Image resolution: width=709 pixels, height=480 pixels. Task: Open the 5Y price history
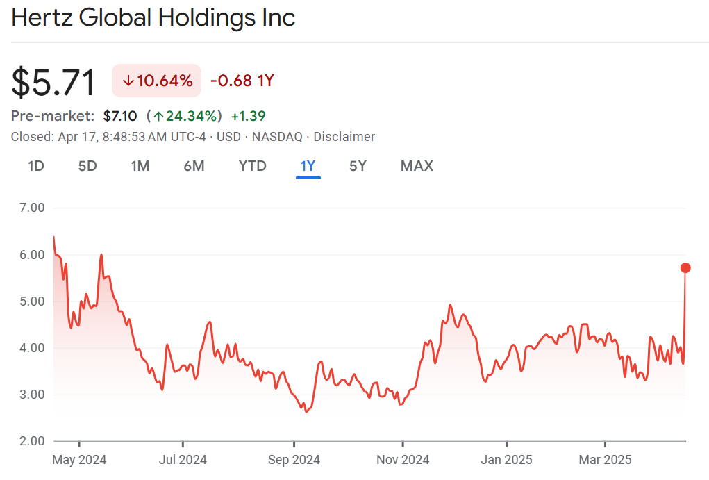tap(358, 166)
